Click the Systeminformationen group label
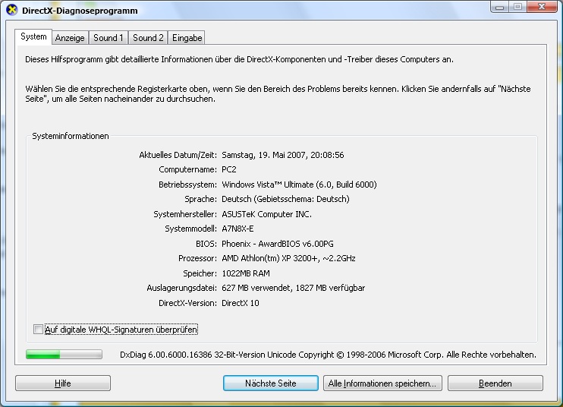Image resolution: width=563 pixels, height=407 pixels. pyautogui.click(x=71, y=136)
